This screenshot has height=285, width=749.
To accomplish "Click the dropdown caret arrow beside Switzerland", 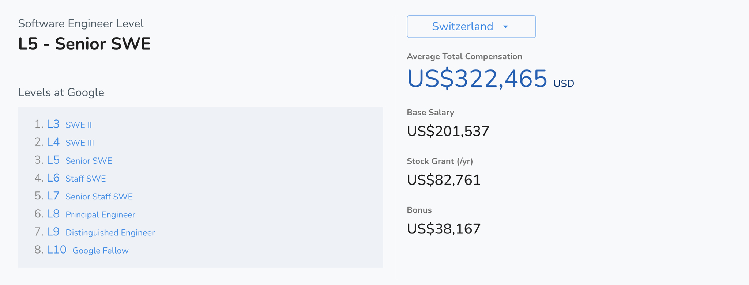I will (505, 27).
